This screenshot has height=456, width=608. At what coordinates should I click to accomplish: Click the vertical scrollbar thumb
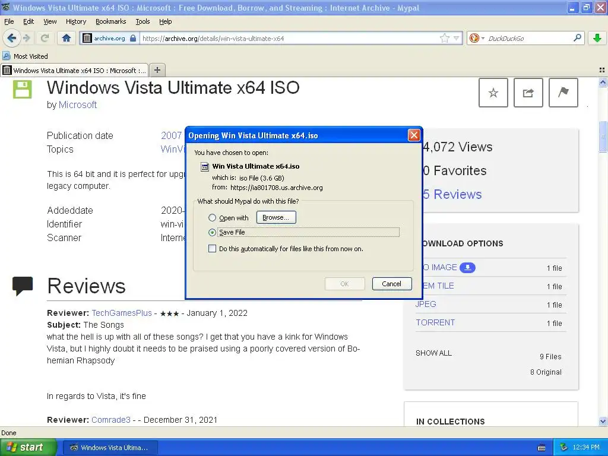coord(603,137)
